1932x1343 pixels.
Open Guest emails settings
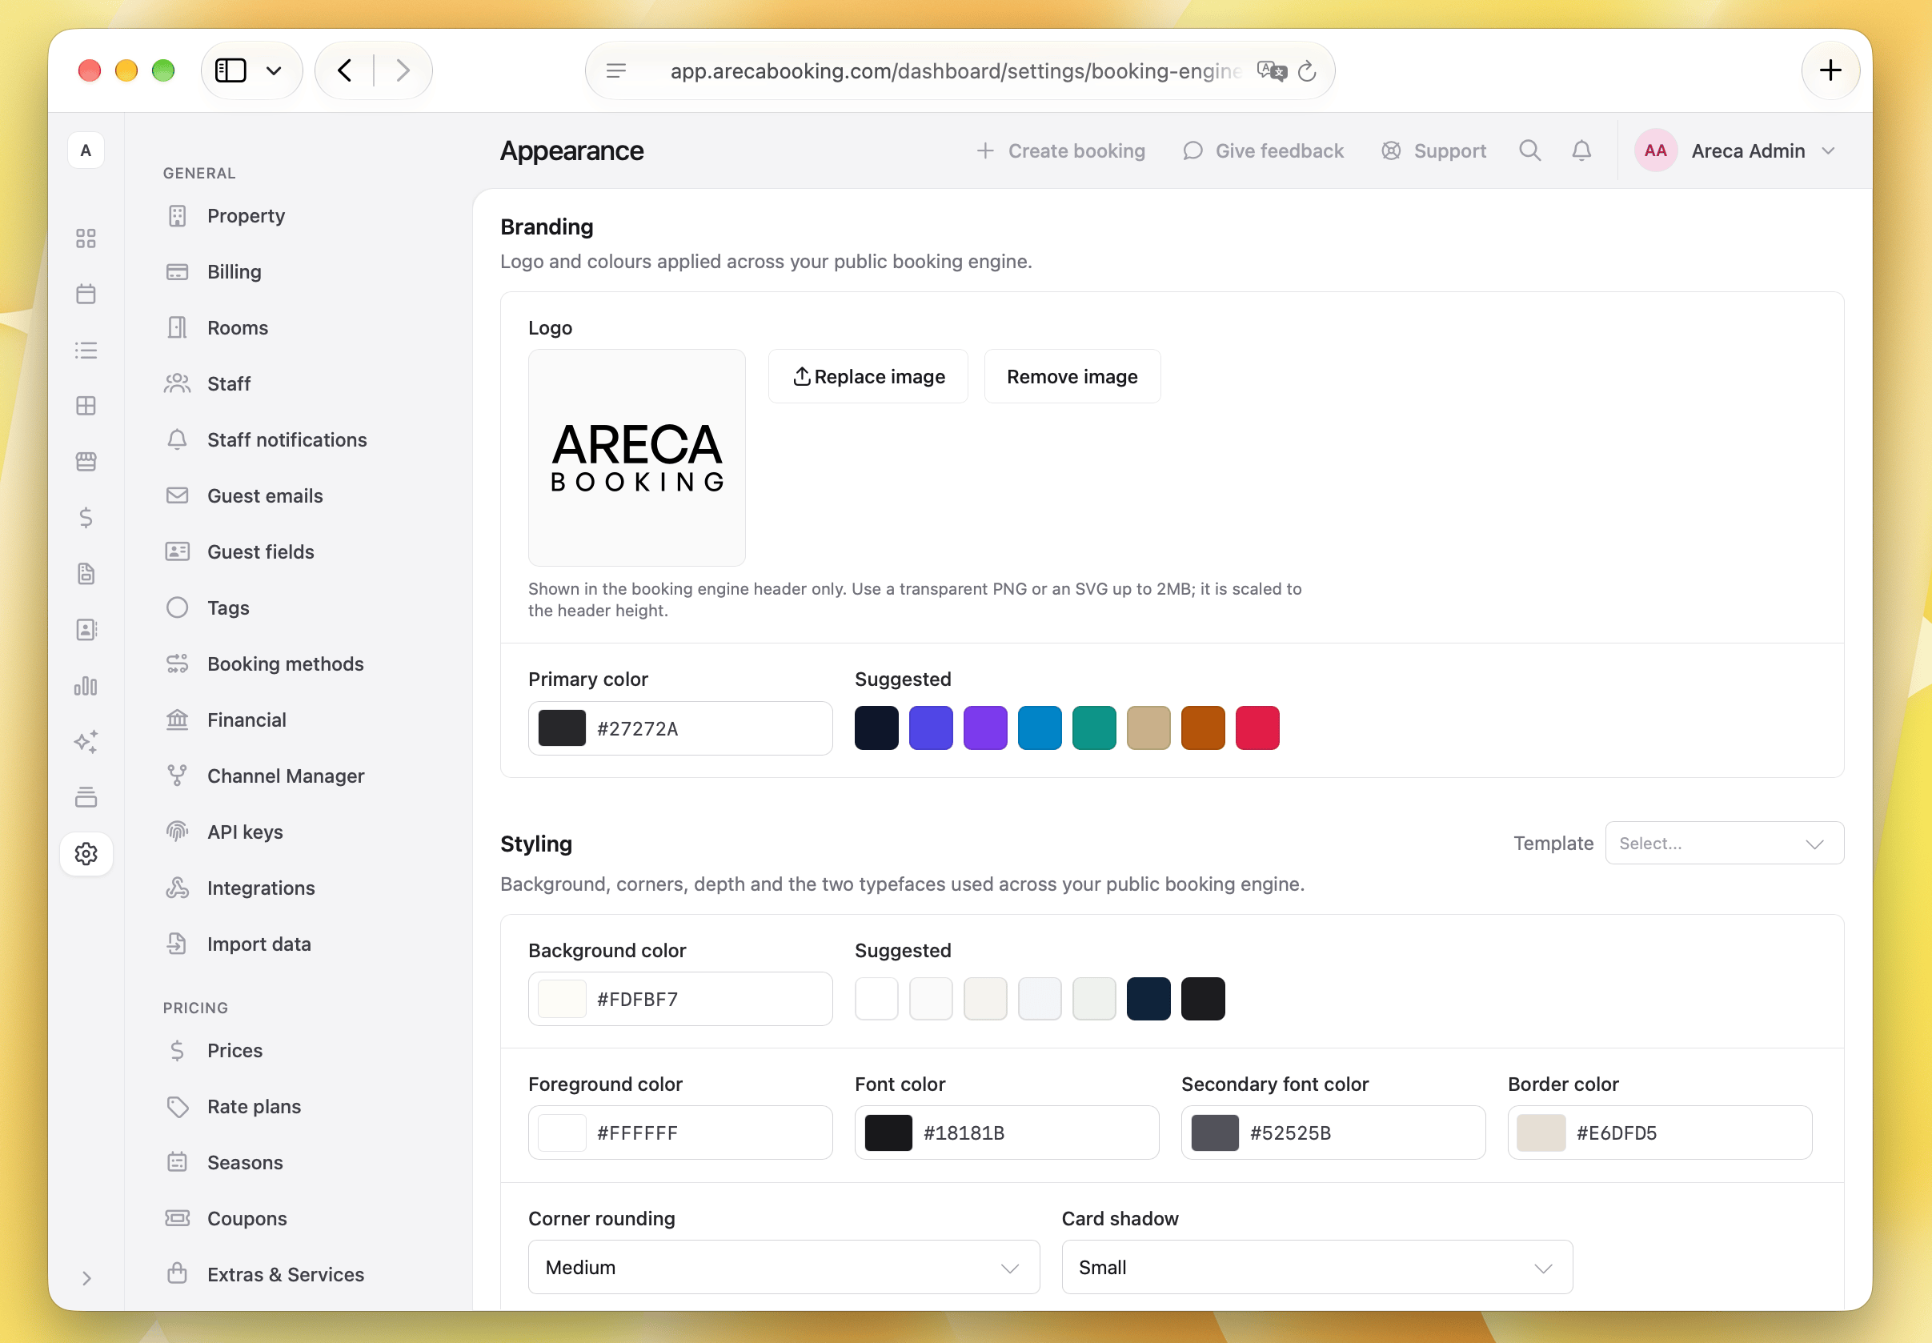pos(265,495)
